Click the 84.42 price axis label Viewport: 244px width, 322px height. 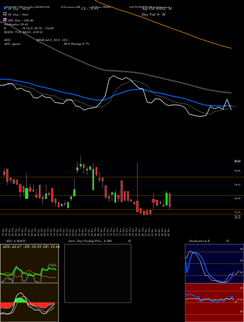(238, 184)
